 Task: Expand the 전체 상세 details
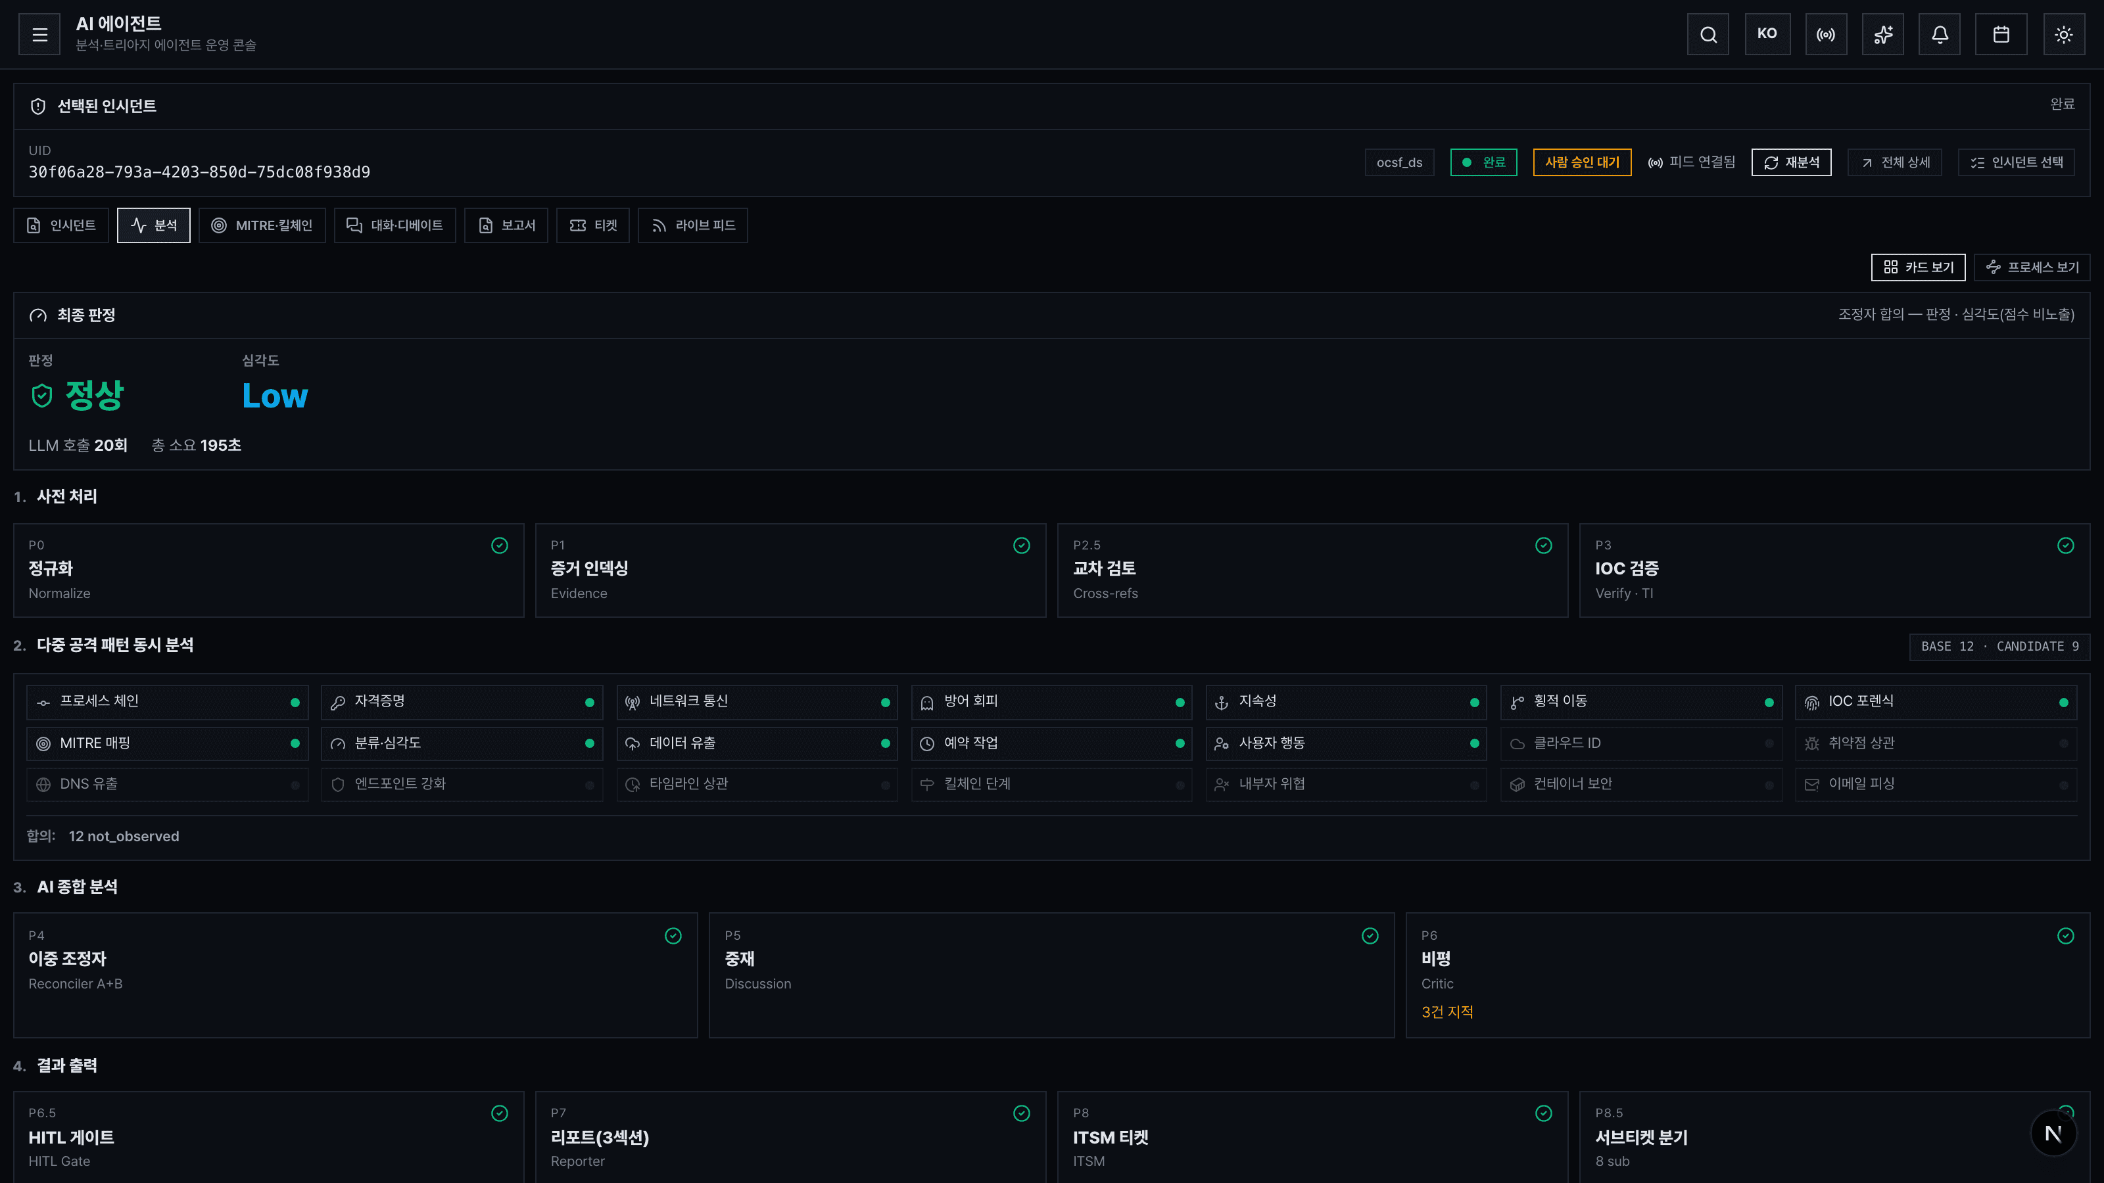(x=1895, y=162)
